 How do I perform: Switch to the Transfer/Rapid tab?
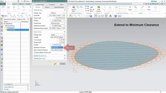(40, 5)
